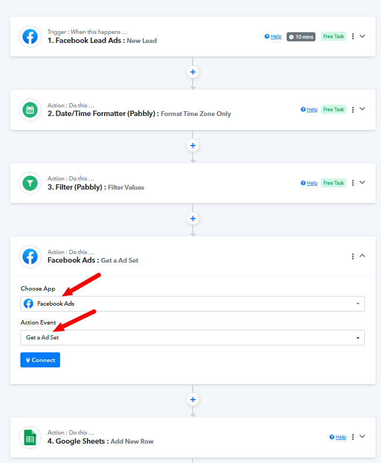The height and width of the screenshot is (463, 381).
Task: Open Help link for Facebook Lead Ads trigger
Action: pyautogui.click(x=273, y=37)
